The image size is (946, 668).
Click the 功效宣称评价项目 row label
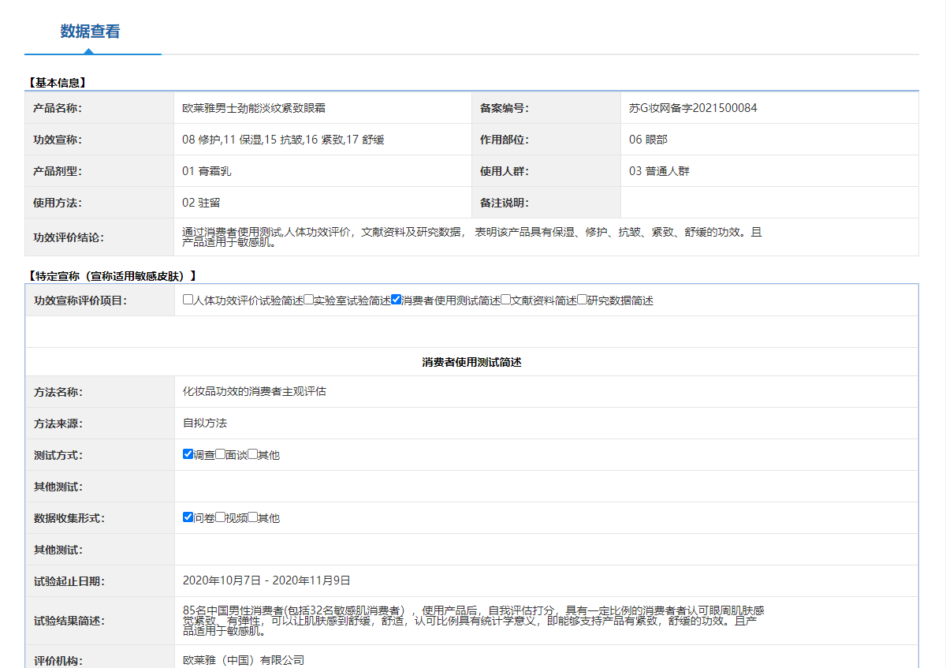[80, 300]
